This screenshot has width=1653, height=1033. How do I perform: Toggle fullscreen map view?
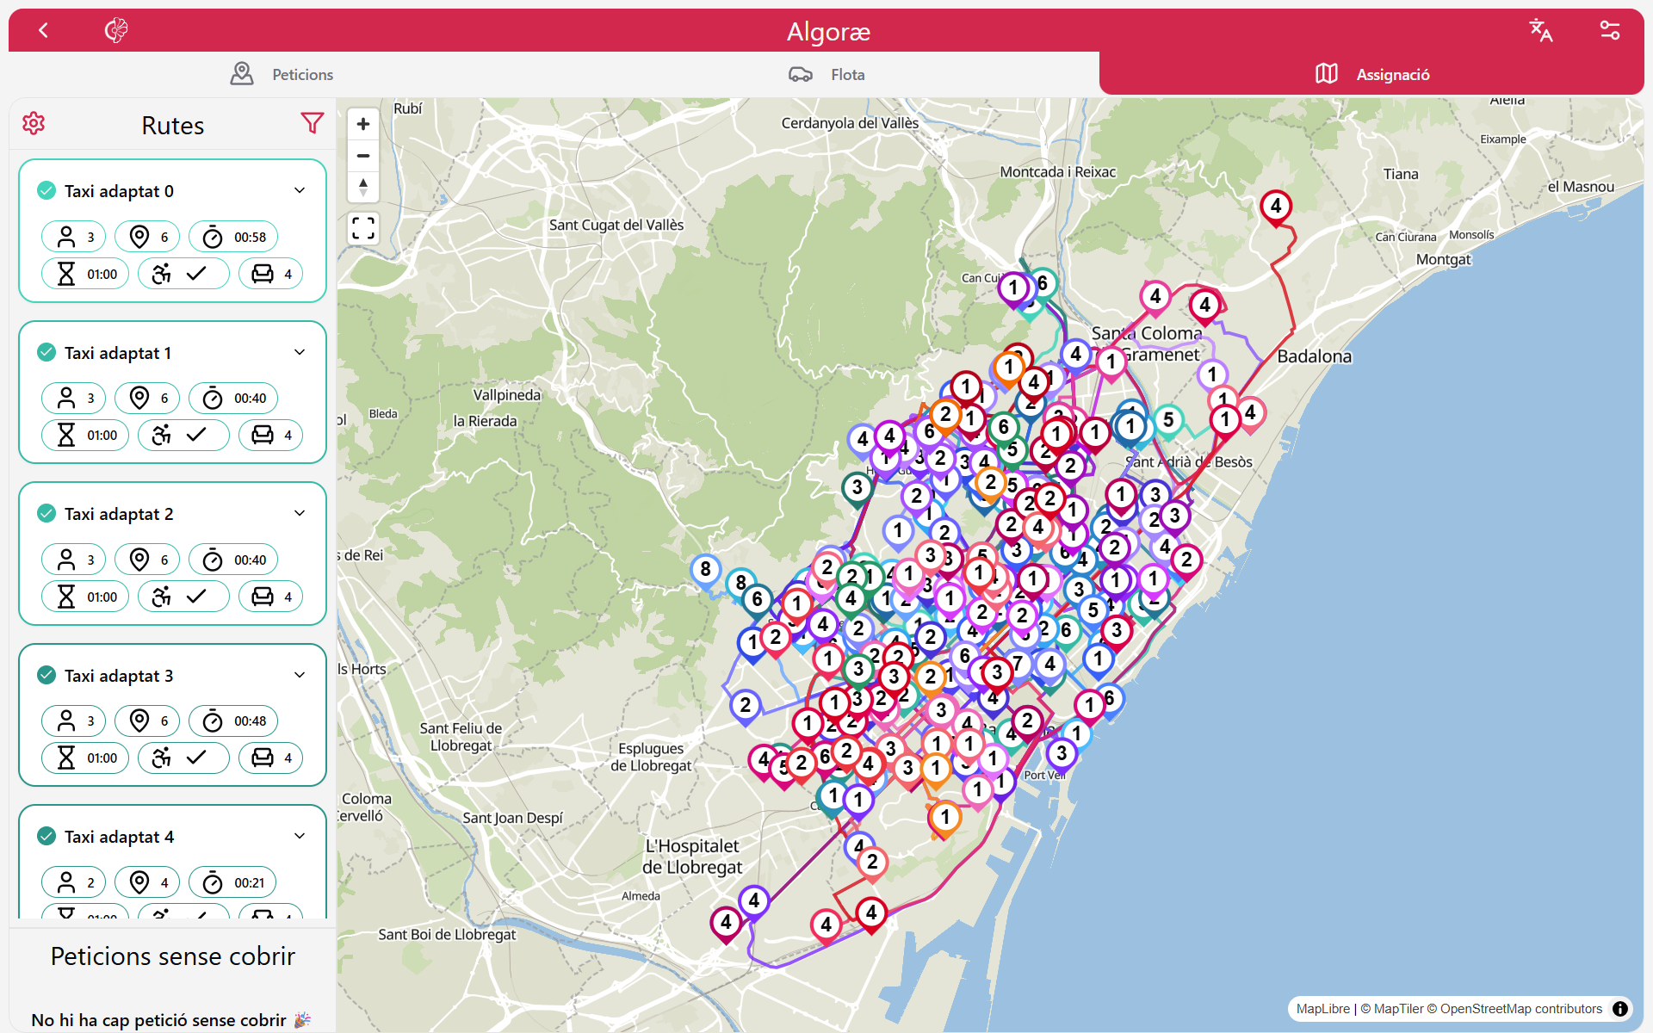click(363, 228)
